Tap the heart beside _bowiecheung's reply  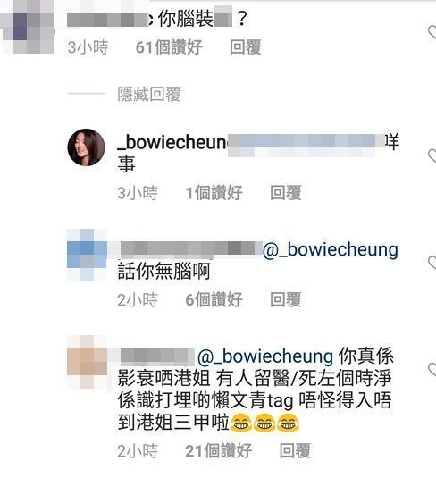tap(432, 155)
